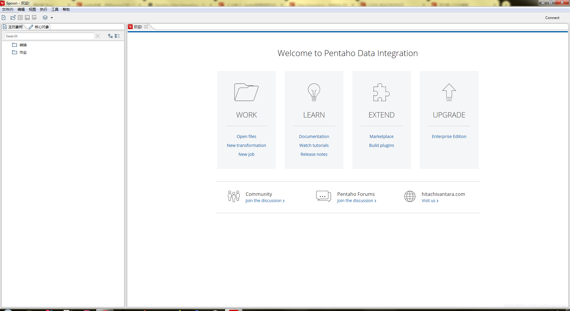Click the Enterprise Edition link
This screenshot has height=311, width=570.
pos(449,137)
